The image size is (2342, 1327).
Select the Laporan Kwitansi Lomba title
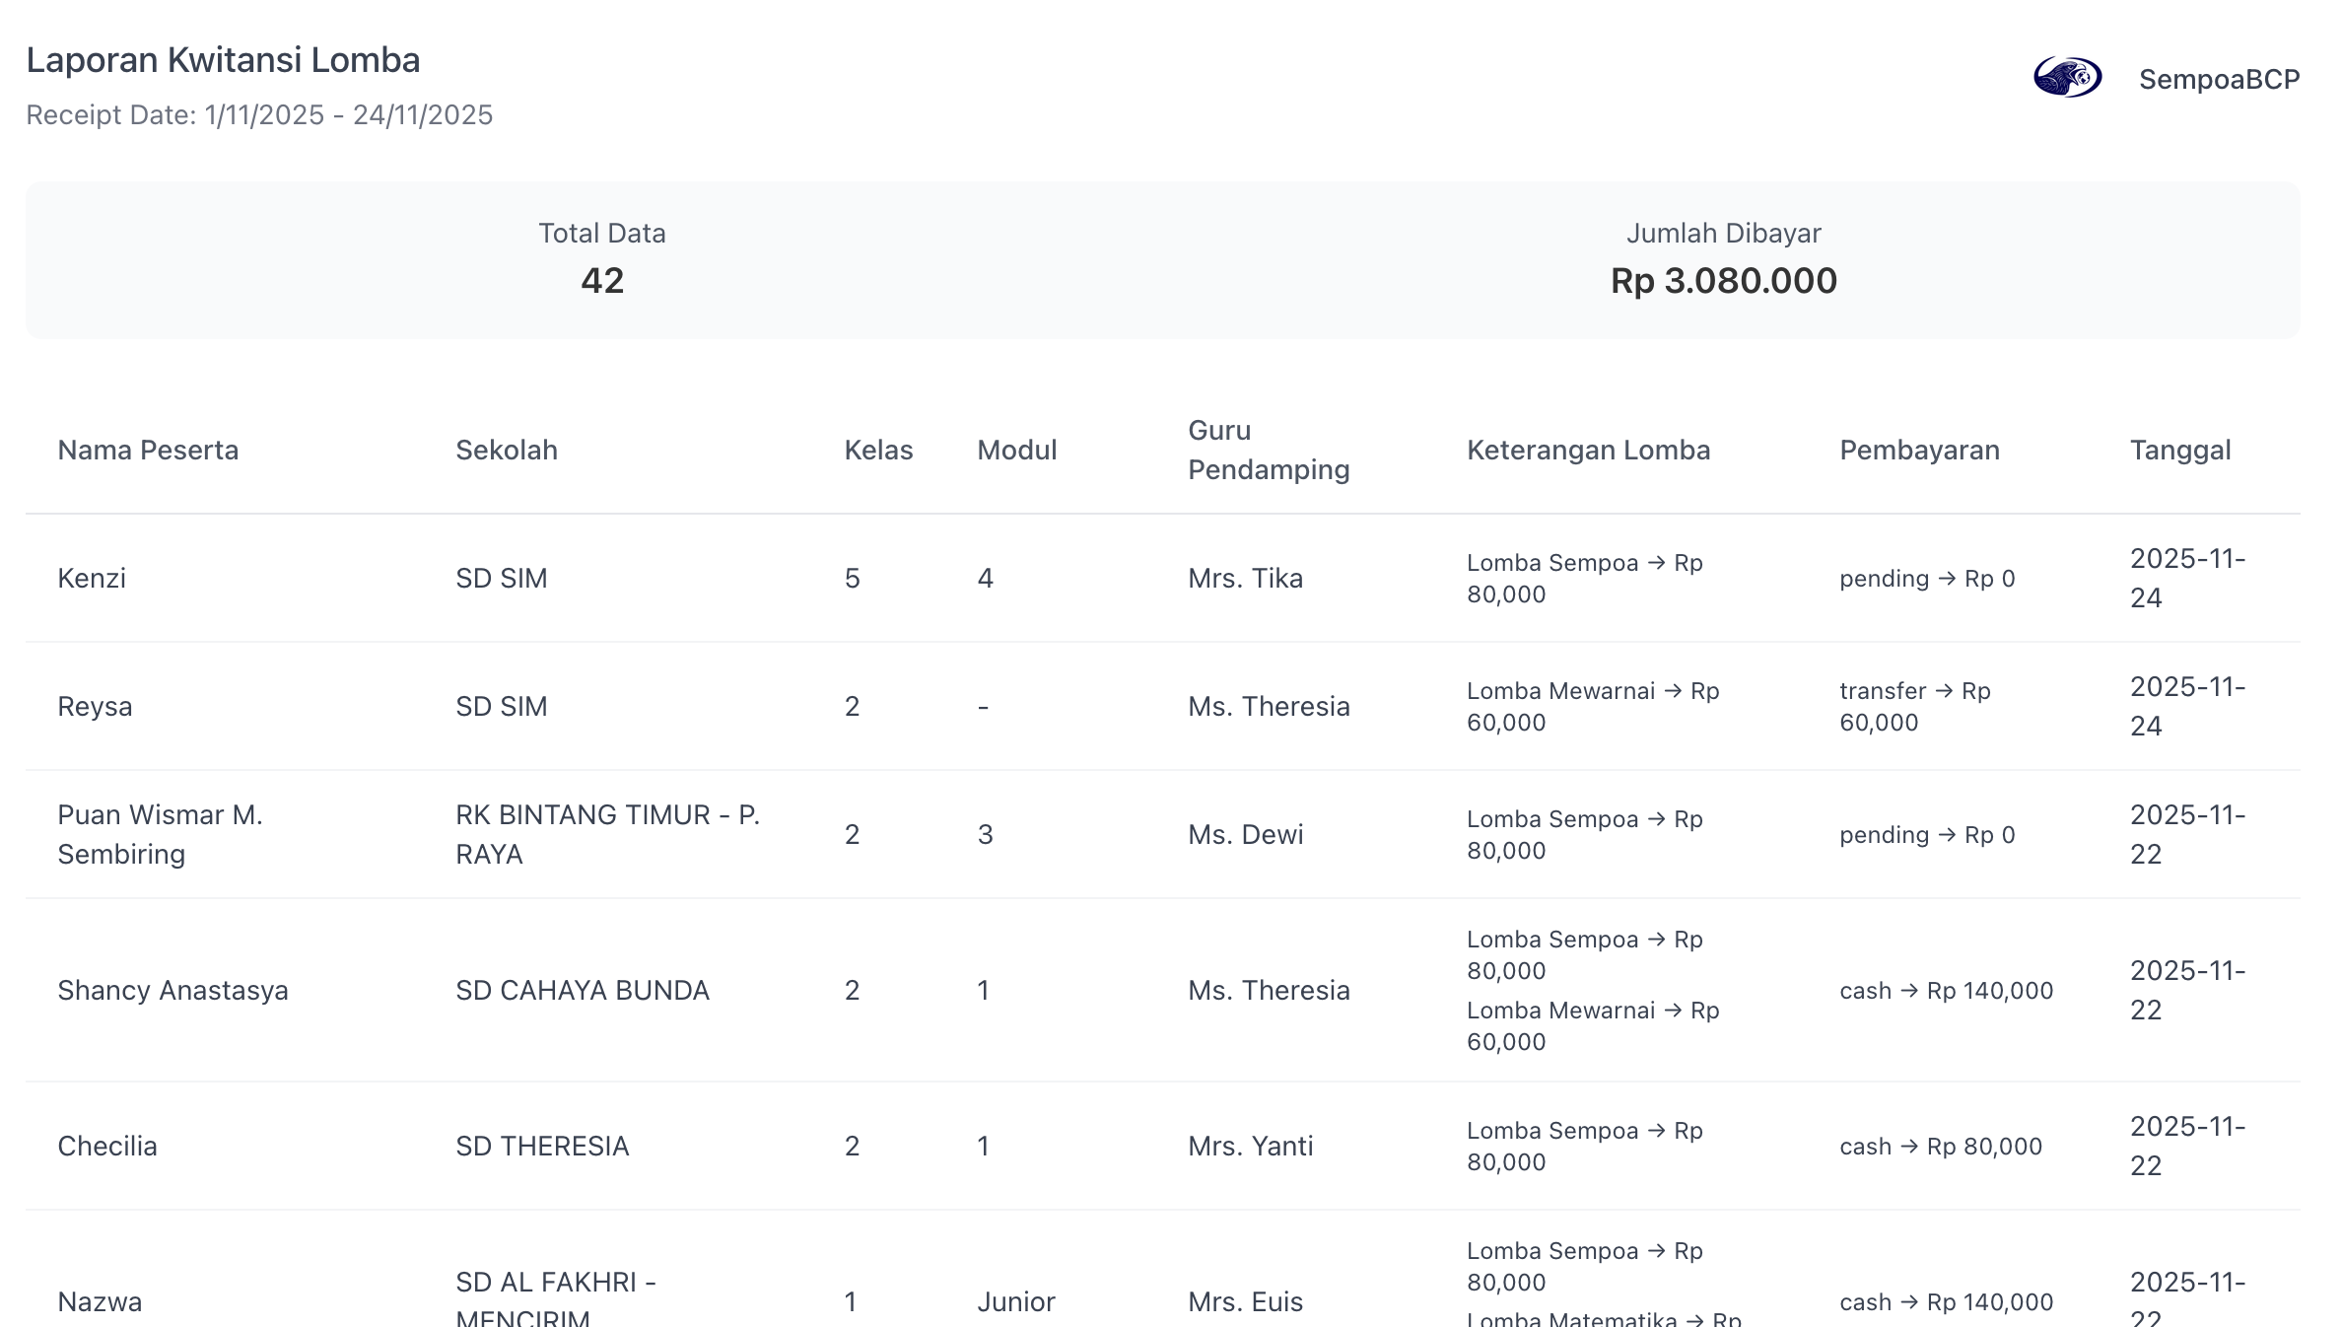pos(223,60)
